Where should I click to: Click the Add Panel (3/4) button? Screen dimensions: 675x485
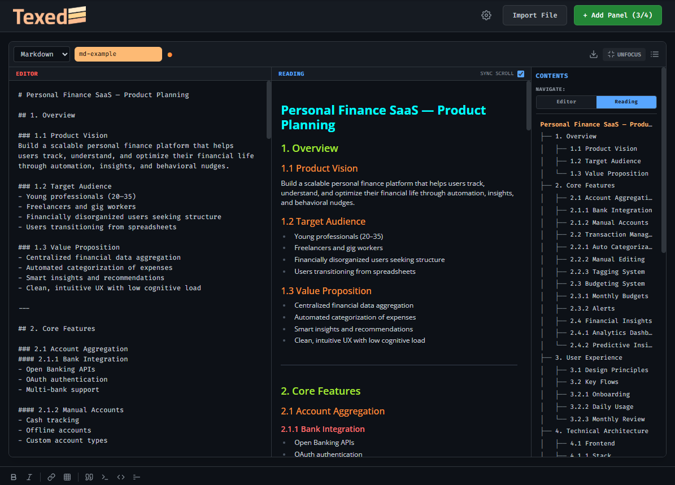pos(617,15)
